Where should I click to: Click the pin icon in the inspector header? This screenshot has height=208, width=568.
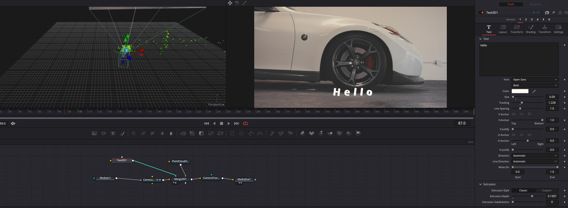pyautogui.click(x=553, y=12)
